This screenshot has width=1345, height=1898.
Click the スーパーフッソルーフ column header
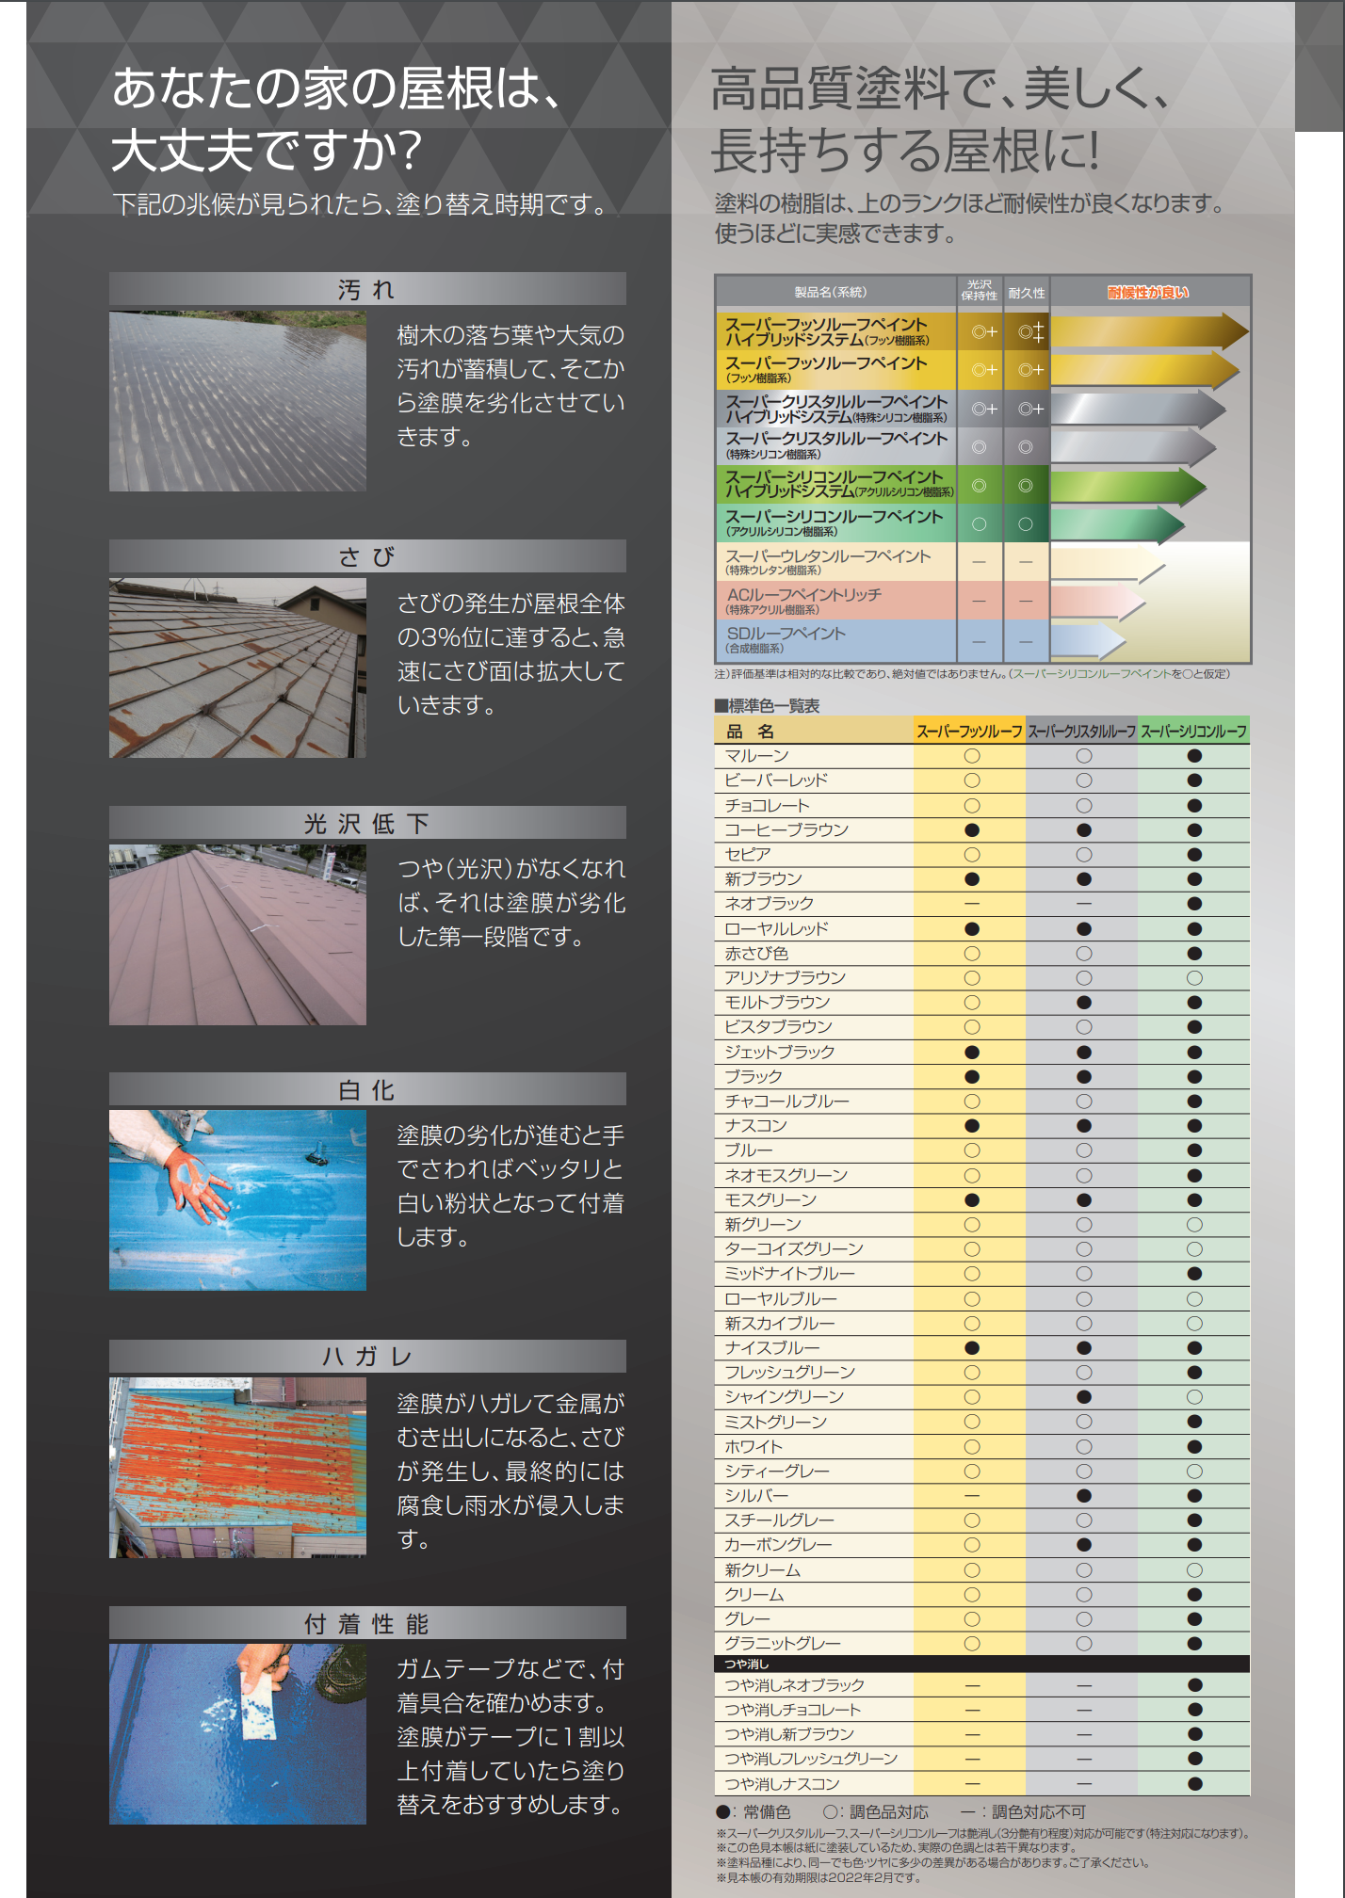[969, 732]
